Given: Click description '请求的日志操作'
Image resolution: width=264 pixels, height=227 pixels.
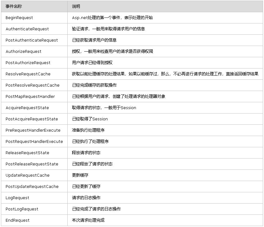Looking at the screenshot, I should pyautogui.click(x=86, y=198).
